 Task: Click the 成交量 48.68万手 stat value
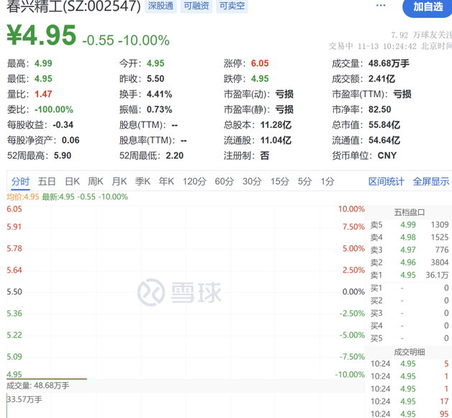[389, 63]
